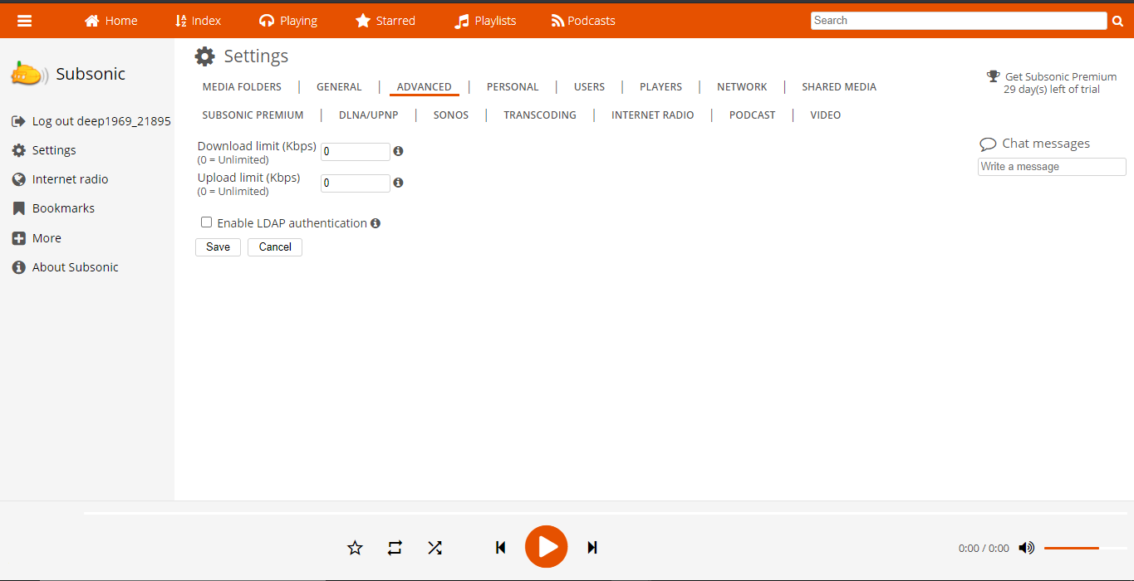Open the hamburger menu icon
Image resolution: width=1134 pixels, height=581 pixels.
(25, 21)
